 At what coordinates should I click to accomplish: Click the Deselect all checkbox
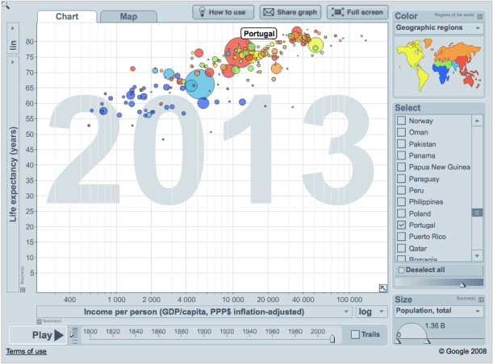402,271
